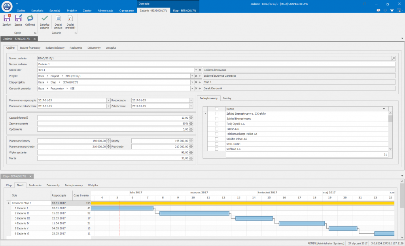The height and width of the screenshot is (246, 405).
Task: Click the Czasochłonność spinner control
Action: click(x=191, y=118)
